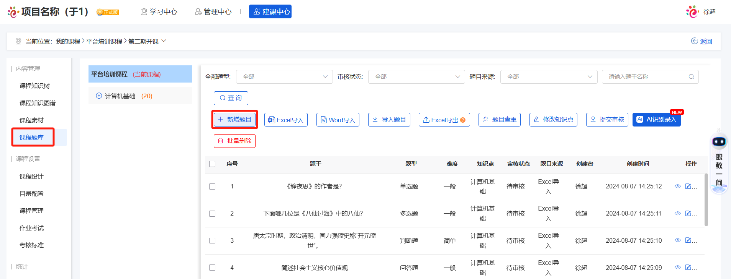Click the 创建时间 column header
Viewport: 731px width, 279px height.
click(x=638, y=164)
